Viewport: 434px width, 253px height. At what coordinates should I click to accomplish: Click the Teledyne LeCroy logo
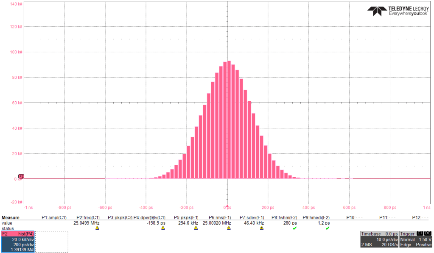coord(398,11)
